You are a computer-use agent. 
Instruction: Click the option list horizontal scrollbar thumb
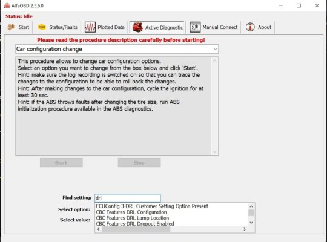point(136,229)
